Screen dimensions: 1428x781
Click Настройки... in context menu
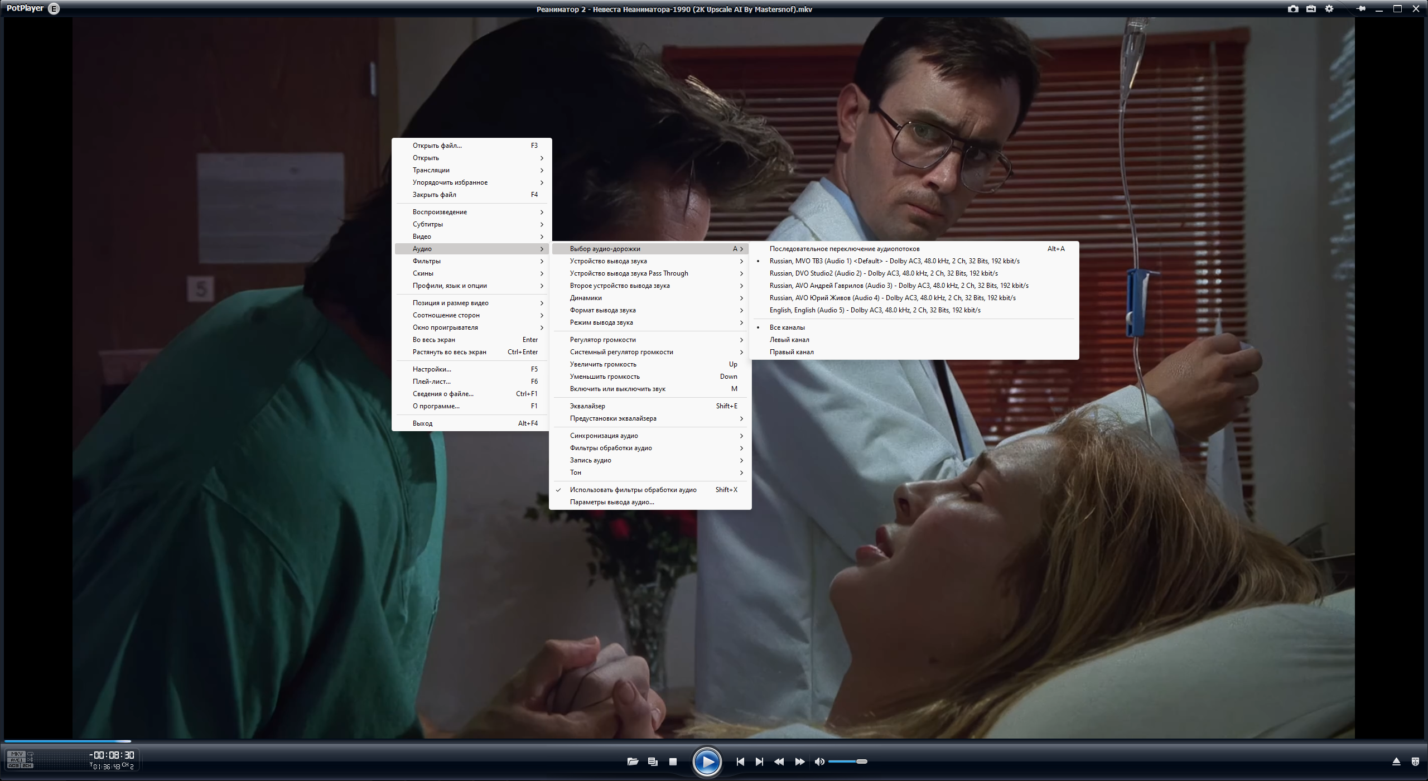(x=432, y=369)
